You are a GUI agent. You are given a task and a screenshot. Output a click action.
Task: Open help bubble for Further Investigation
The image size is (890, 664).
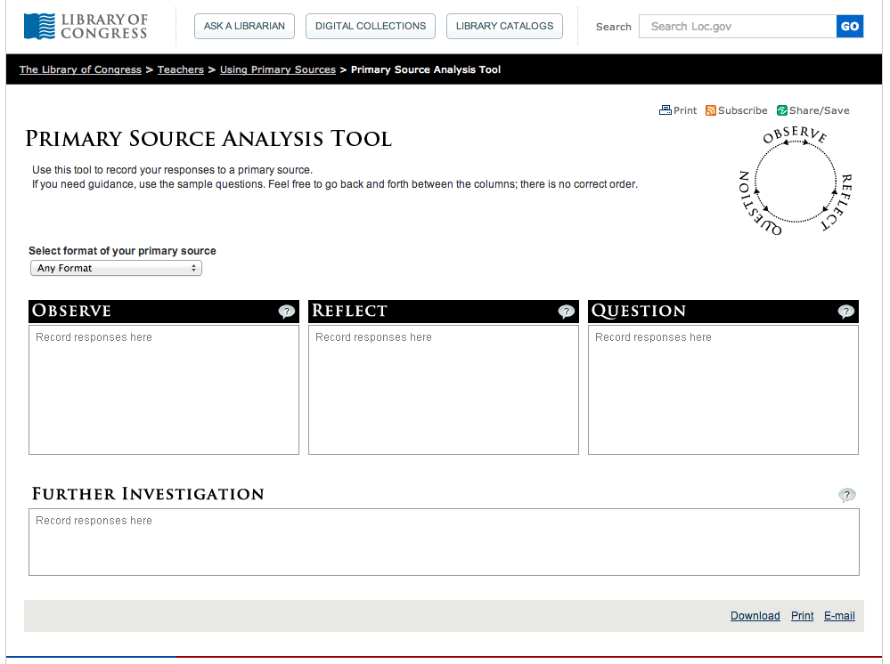point(847,495)
